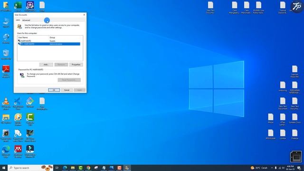Launch the green Camtasia desktop shortcut
304x171 pixels.
pyautogui.click(x=30, y=119)
